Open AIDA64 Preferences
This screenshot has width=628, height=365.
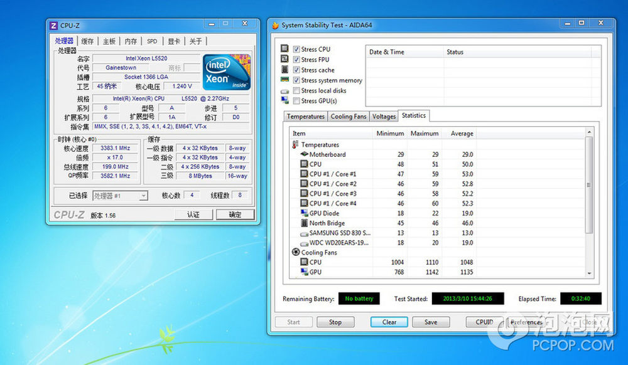(526, 322)
